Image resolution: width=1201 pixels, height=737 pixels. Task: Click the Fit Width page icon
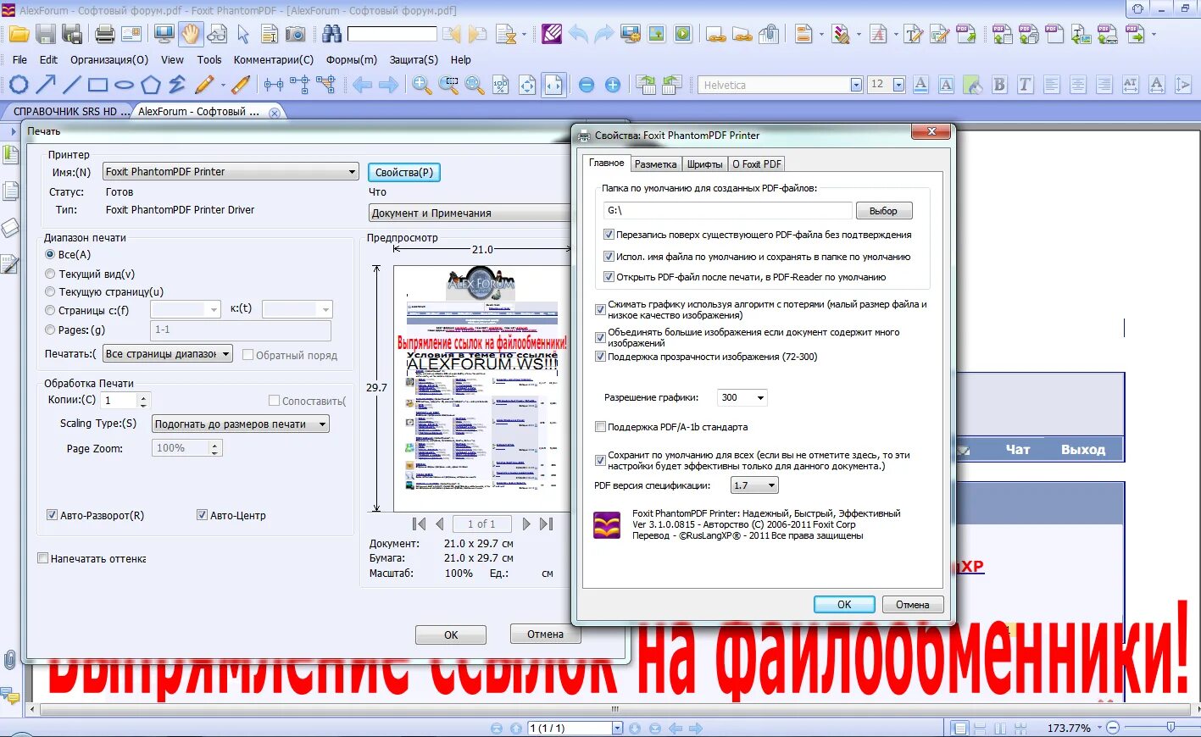coord(553,85)
